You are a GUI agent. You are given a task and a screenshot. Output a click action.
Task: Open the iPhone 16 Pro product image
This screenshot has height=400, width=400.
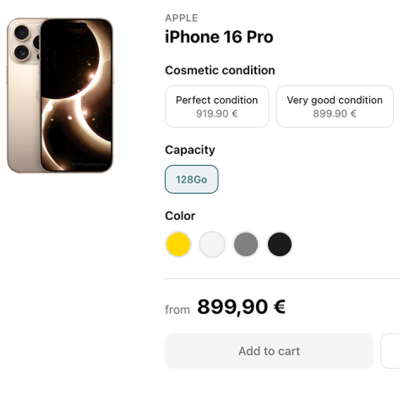[60, 95]
